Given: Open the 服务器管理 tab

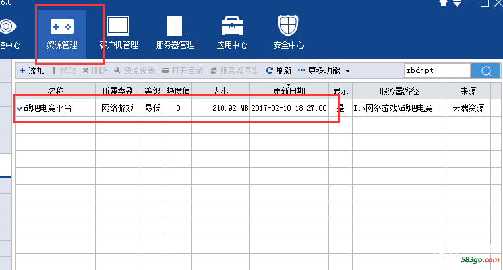Looking at the screenshot, I should pyautogui.click(x=175, y=34).
